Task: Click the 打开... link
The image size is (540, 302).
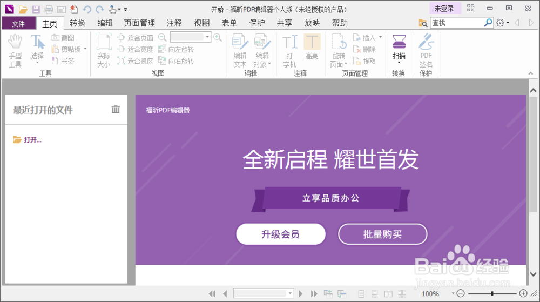Action: point(28,139)
